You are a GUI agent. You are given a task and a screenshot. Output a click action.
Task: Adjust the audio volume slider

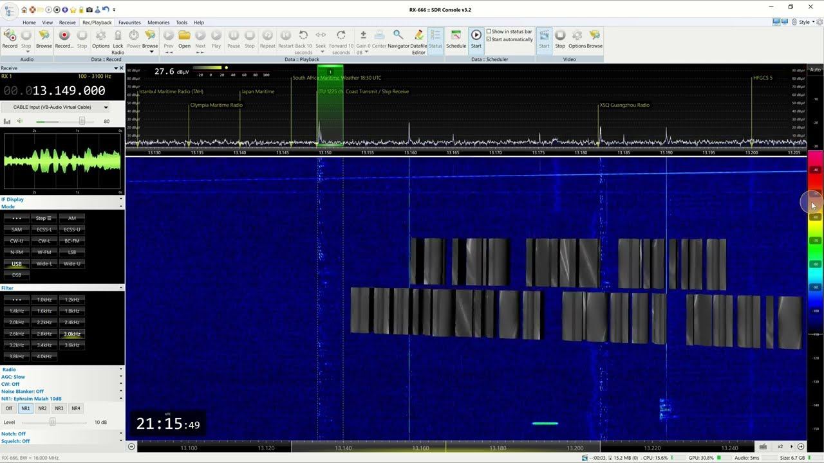coord(82,121)
